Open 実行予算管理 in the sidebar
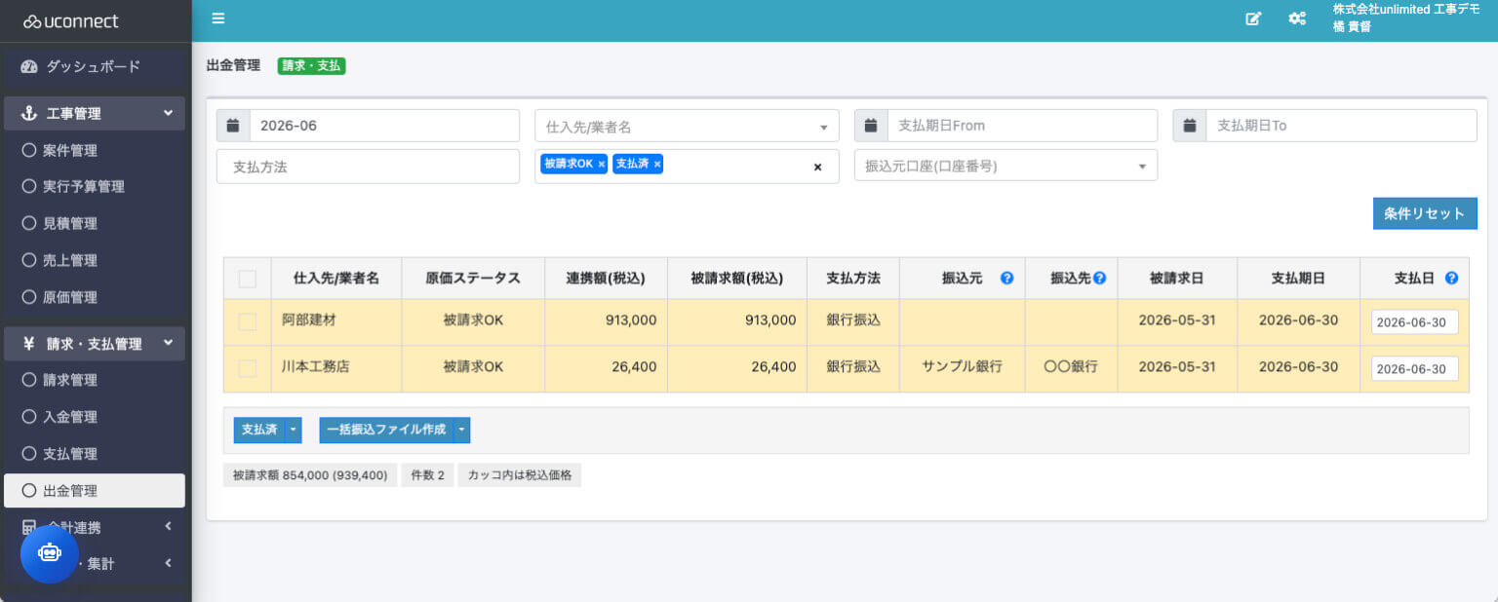The image size is (1498, 602). pyautogui.click(x=95, y=187)
